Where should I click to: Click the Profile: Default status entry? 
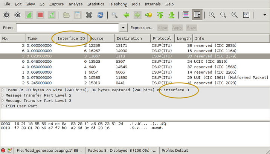click(x=175, y=150)
